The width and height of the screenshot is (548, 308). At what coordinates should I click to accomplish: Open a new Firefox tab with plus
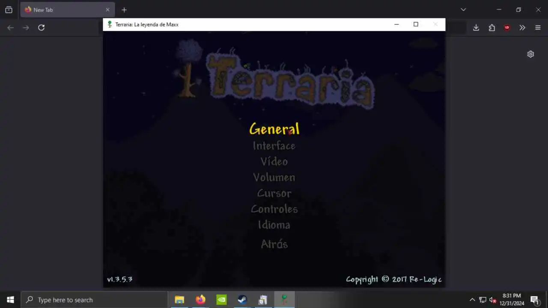click(x=124, y=10)
